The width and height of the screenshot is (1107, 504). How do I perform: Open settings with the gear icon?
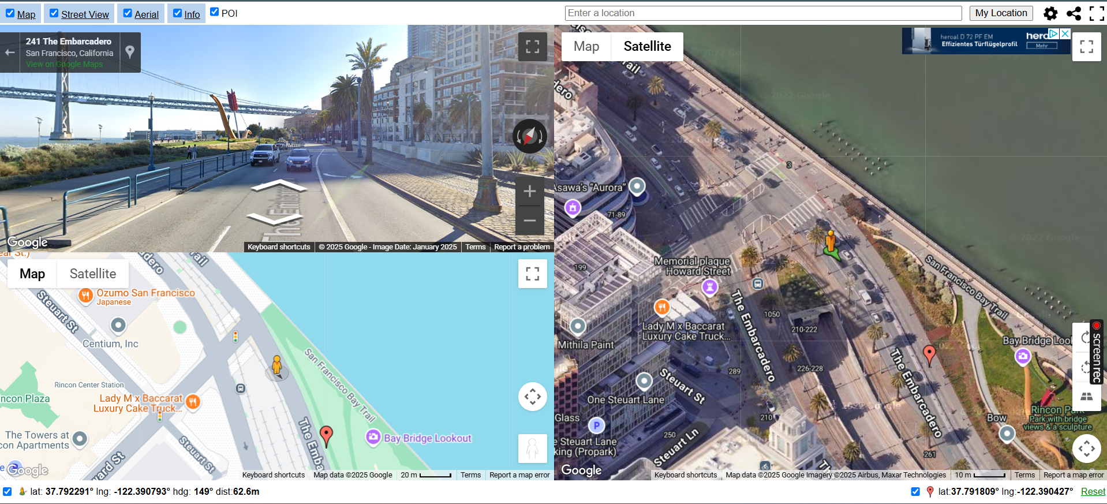click(x=1050, y=13)
